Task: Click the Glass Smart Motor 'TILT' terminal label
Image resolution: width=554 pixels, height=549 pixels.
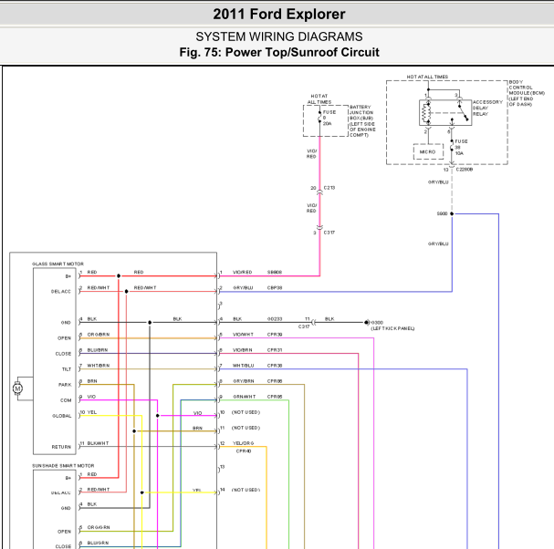Action: click(67, 369)
